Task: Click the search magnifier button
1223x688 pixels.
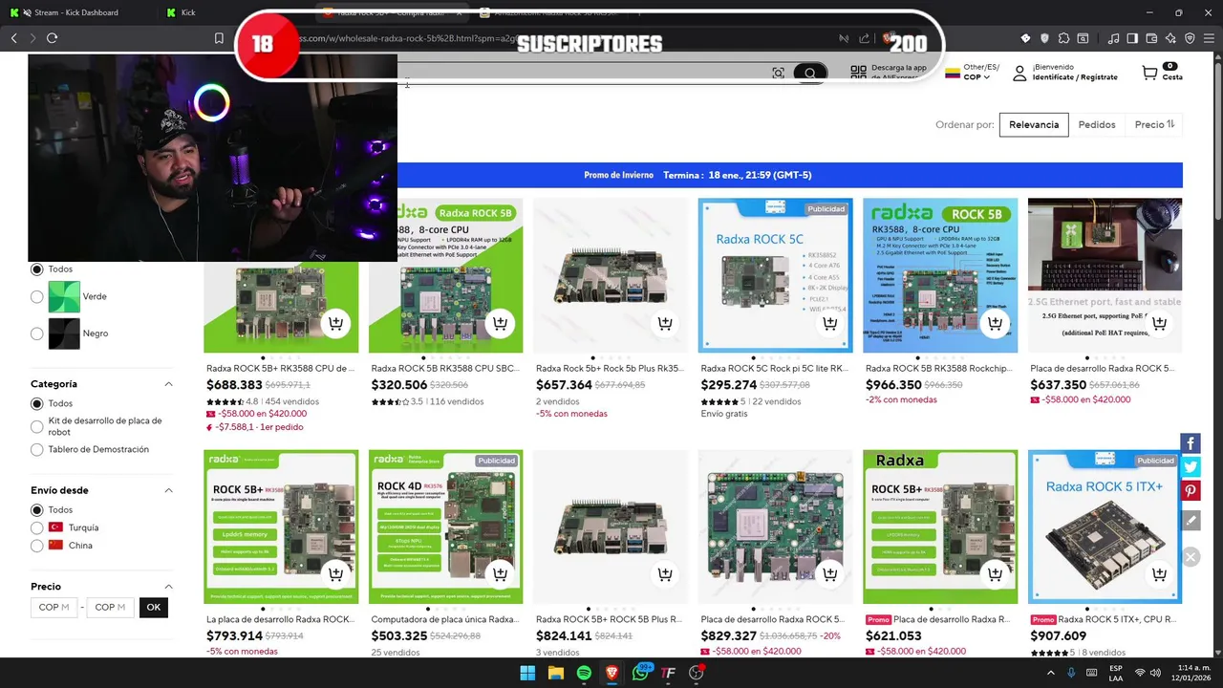Action: [810, 74]
